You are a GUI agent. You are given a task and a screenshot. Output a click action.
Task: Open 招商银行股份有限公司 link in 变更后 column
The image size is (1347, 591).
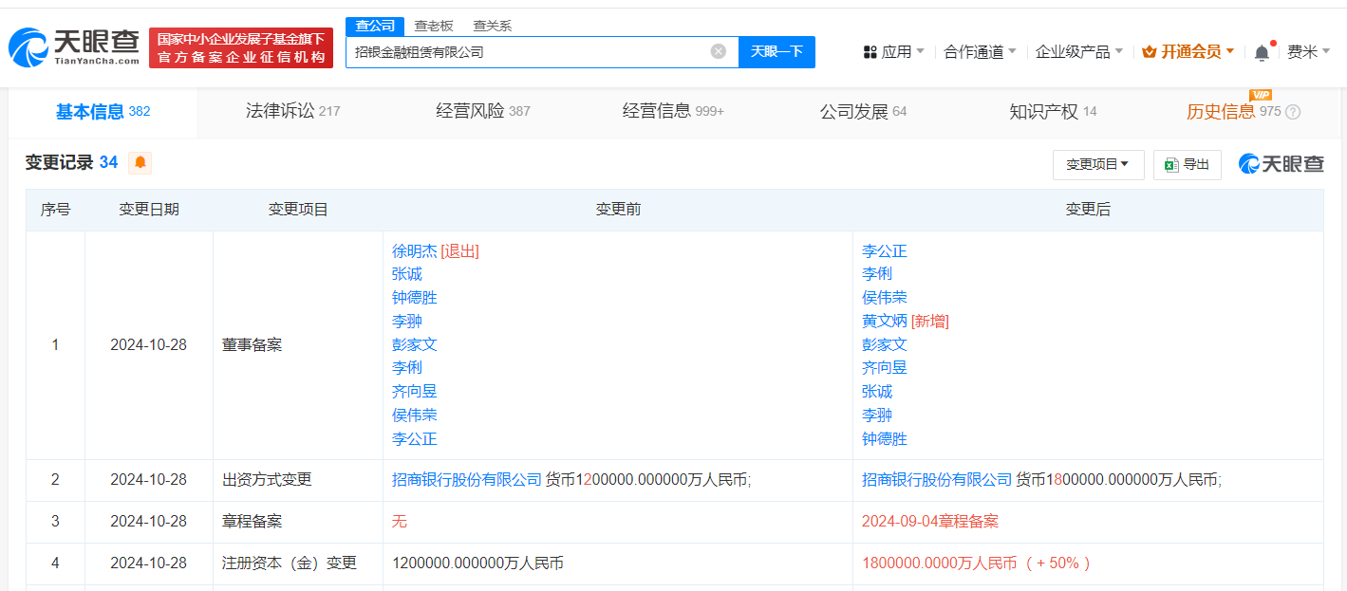[937, 480]
